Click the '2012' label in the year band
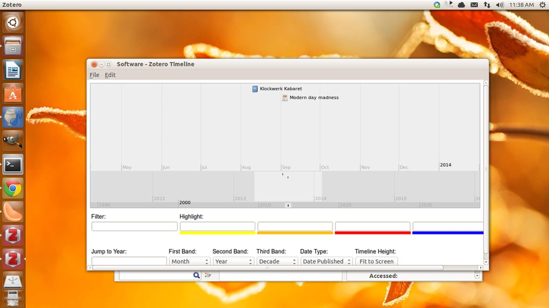Image resolution: width=549 pixels, height=308 pixels. pos(159,198)
